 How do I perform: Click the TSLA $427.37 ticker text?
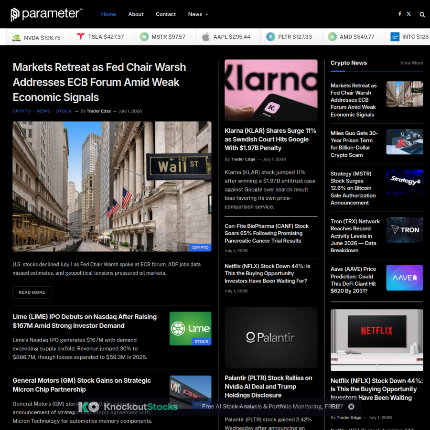coord(106,37)
